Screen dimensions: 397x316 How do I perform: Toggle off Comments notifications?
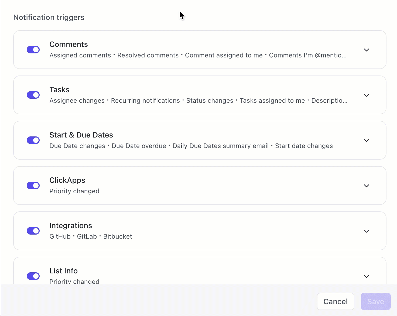pyautogui.click(x=33, y=50)
